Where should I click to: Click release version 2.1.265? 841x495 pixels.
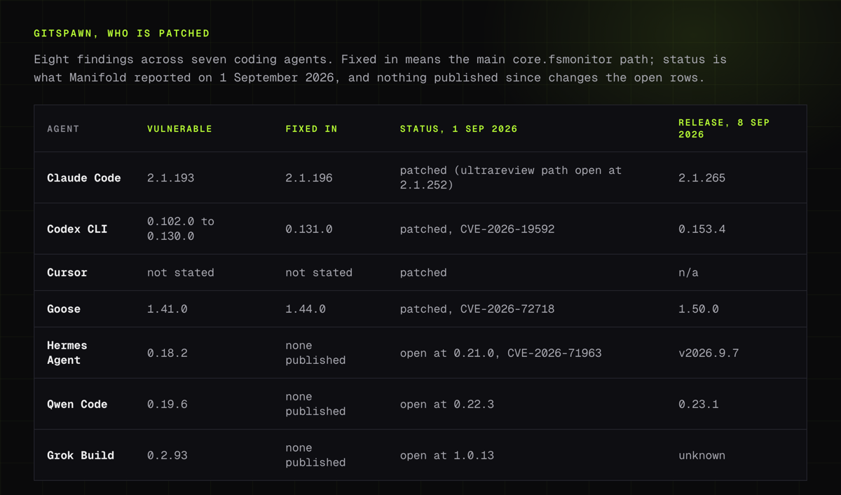[702, 178]
